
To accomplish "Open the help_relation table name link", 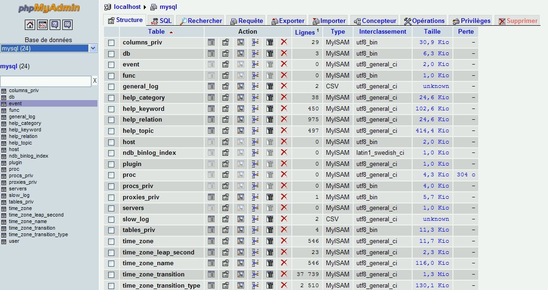I will [x=142, y=120].
